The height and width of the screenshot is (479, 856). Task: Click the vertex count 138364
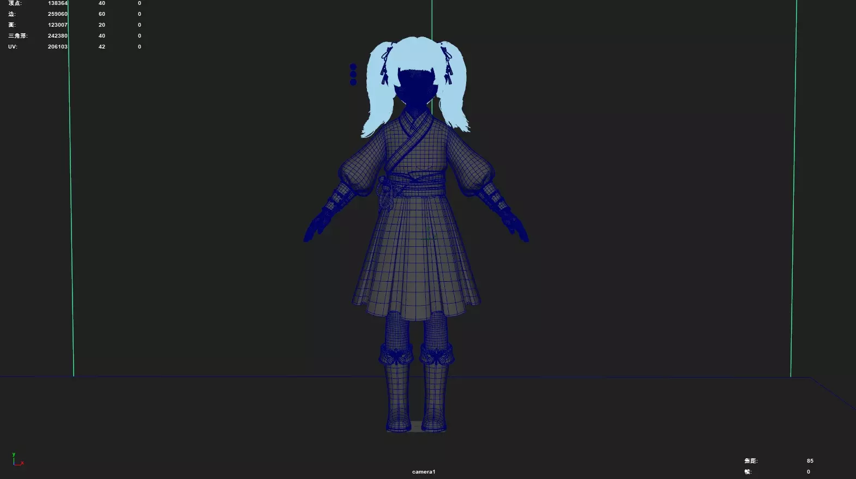(58, 3)
